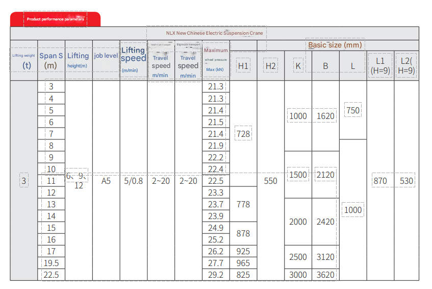
Task: Select the Lifting speed (m/min) header
Action: [133, 60]
